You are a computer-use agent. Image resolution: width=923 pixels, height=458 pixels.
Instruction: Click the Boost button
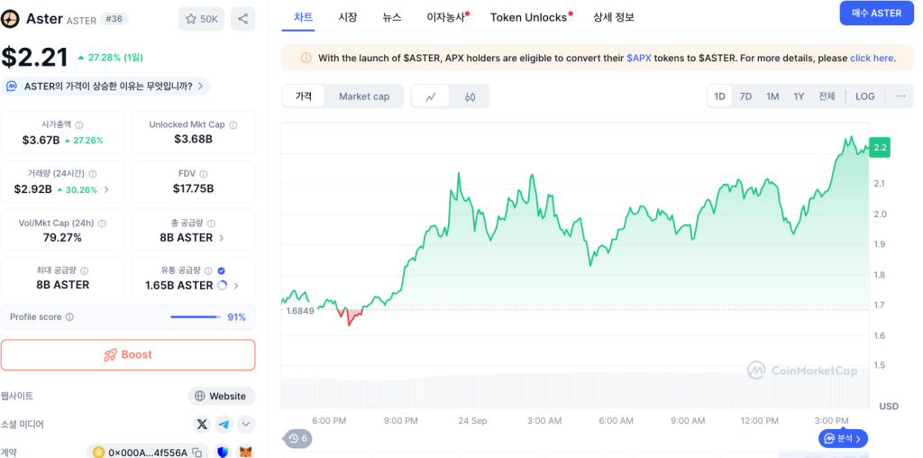coord(128,355)
